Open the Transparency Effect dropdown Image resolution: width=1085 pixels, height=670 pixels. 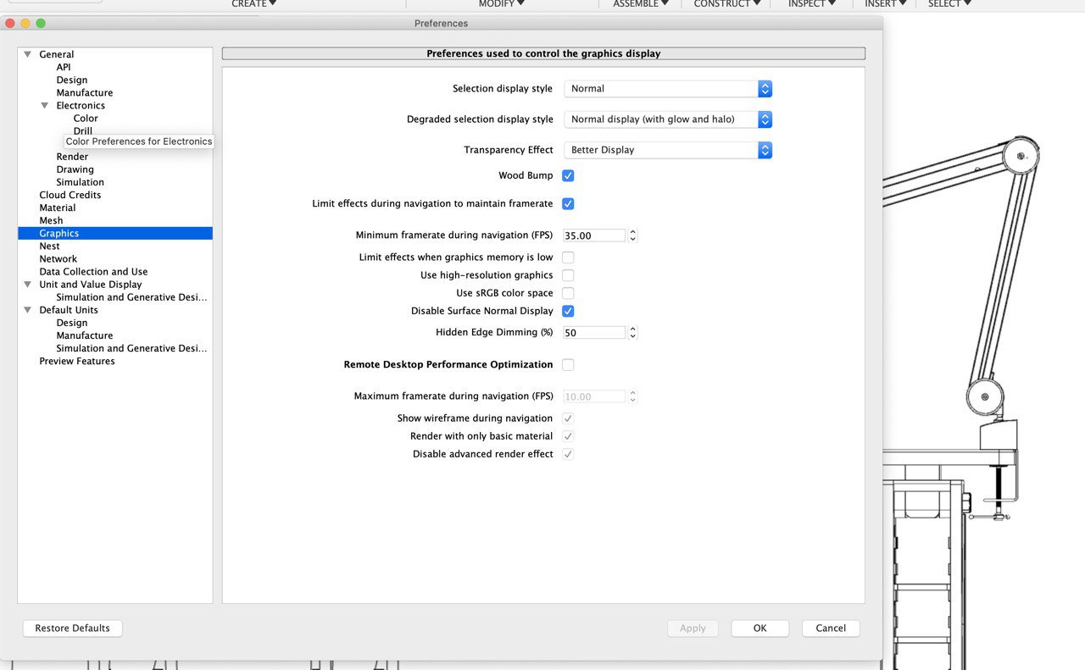point(668,150)
